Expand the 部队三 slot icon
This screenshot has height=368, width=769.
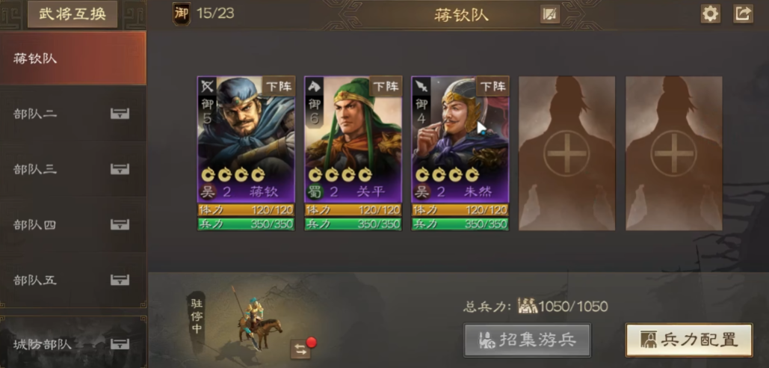[120, 169]
